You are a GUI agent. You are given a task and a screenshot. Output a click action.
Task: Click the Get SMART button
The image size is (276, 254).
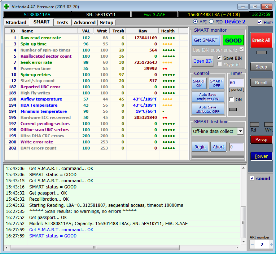coord(206,40)
